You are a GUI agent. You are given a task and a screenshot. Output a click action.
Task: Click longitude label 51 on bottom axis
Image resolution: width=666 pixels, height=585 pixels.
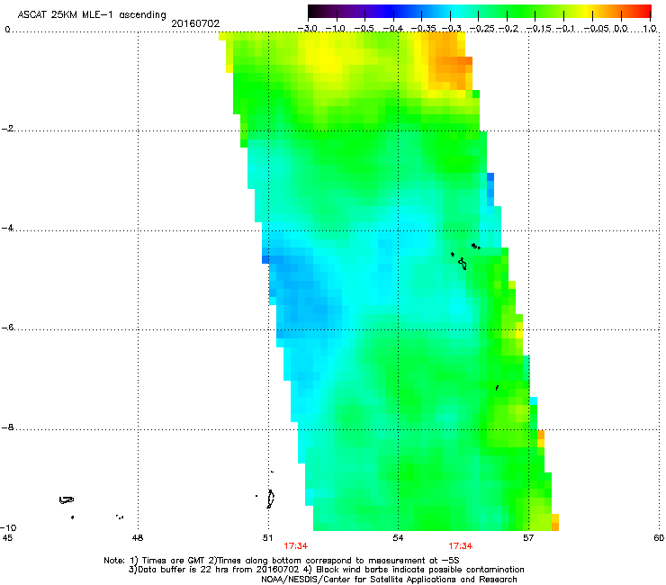(267, 538)
